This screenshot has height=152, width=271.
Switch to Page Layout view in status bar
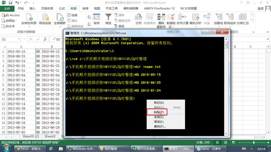(x=226, y=143)
